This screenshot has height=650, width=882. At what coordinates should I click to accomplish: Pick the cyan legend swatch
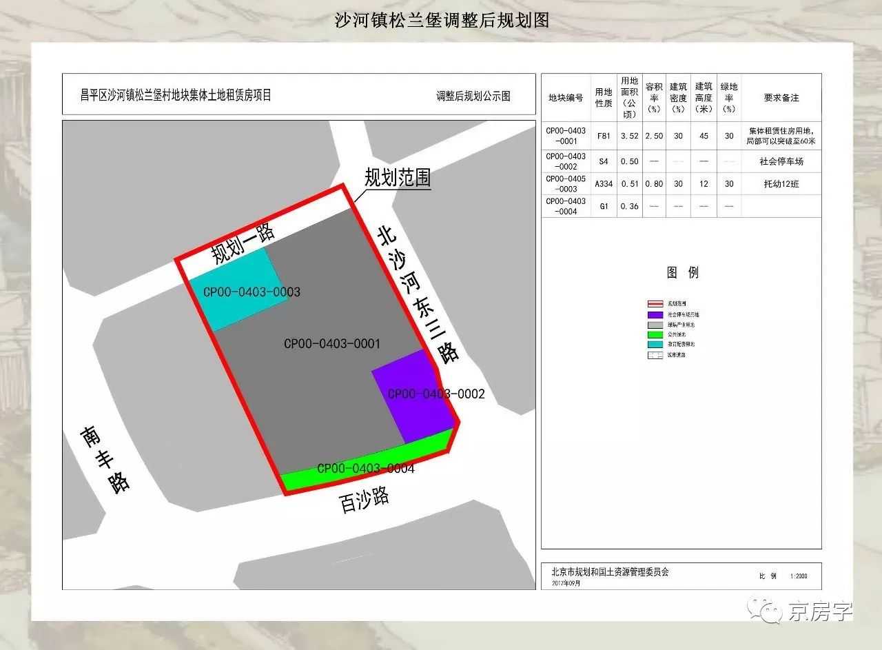coord(655,344)
